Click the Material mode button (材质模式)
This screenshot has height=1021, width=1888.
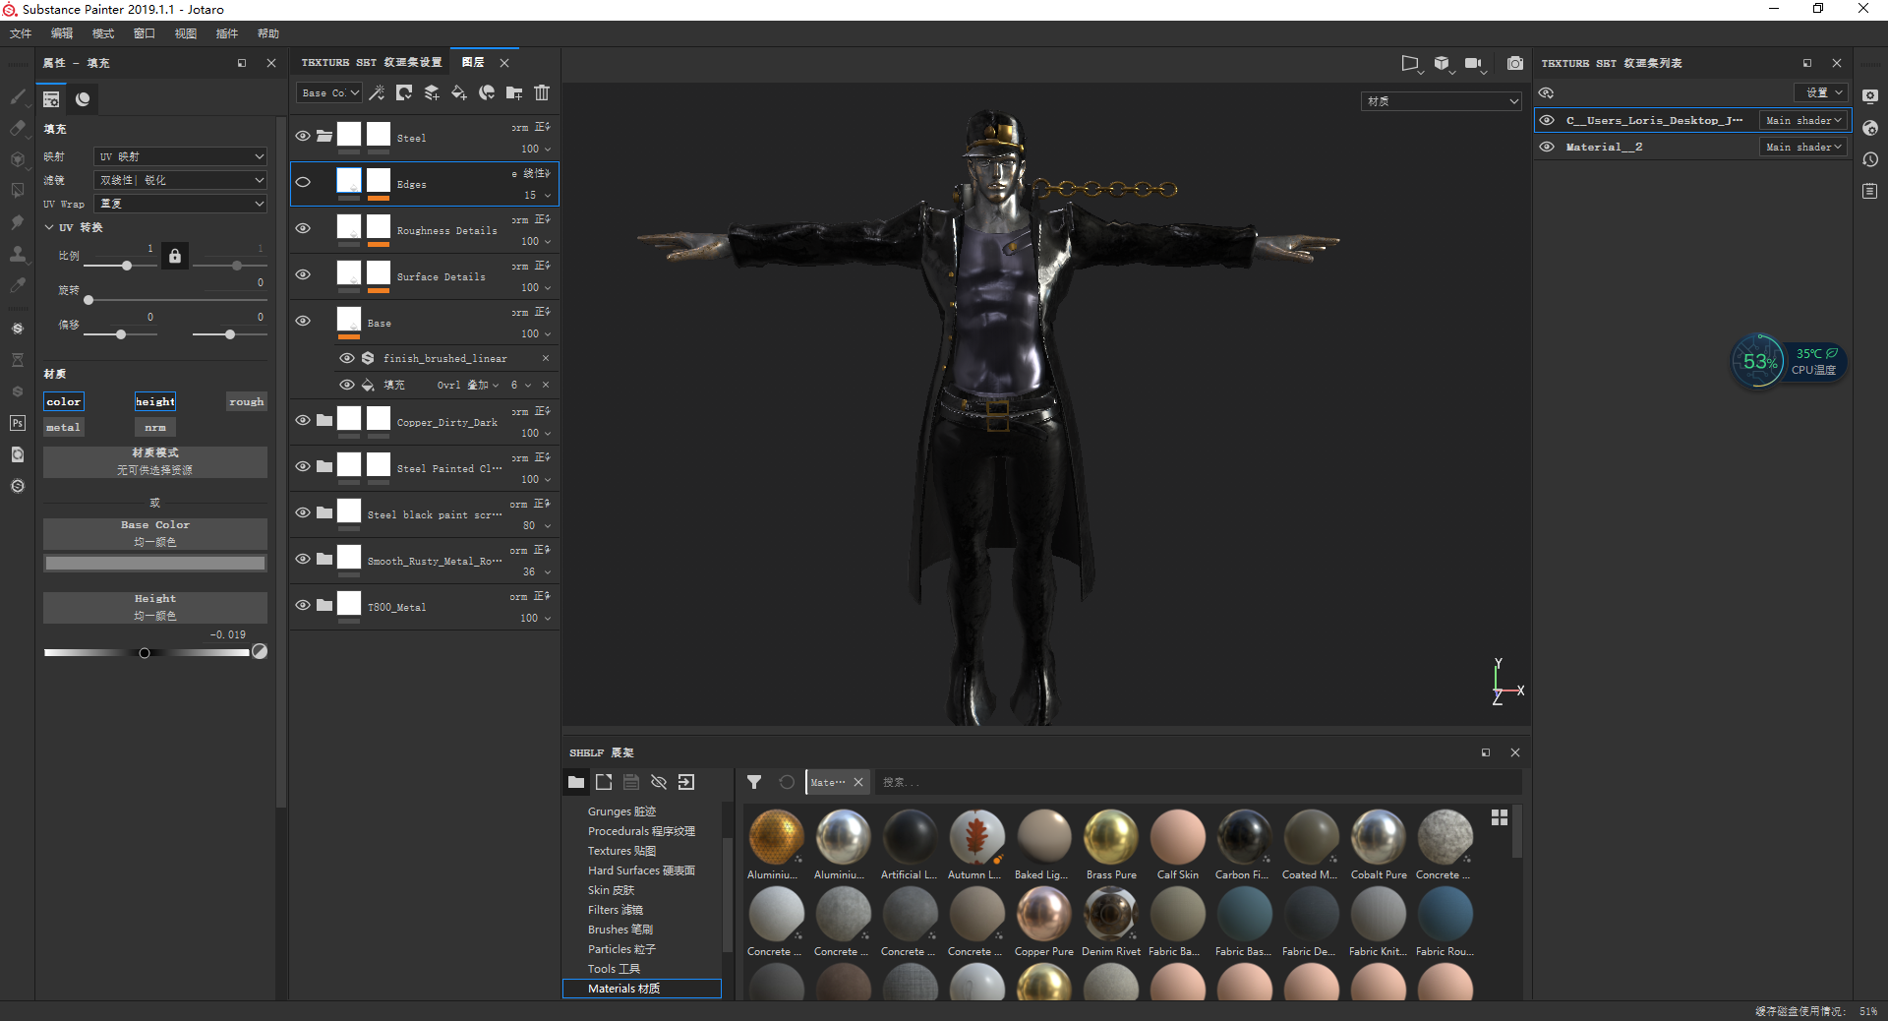(x=155, y=461)
